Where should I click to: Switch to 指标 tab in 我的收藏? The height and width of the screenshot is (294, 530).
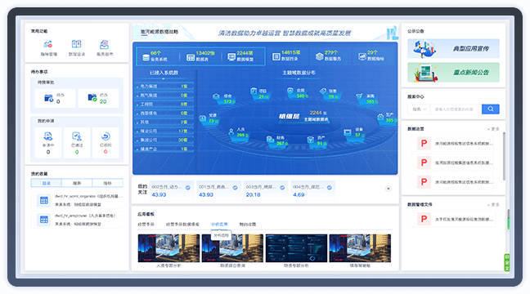(107, 183)
